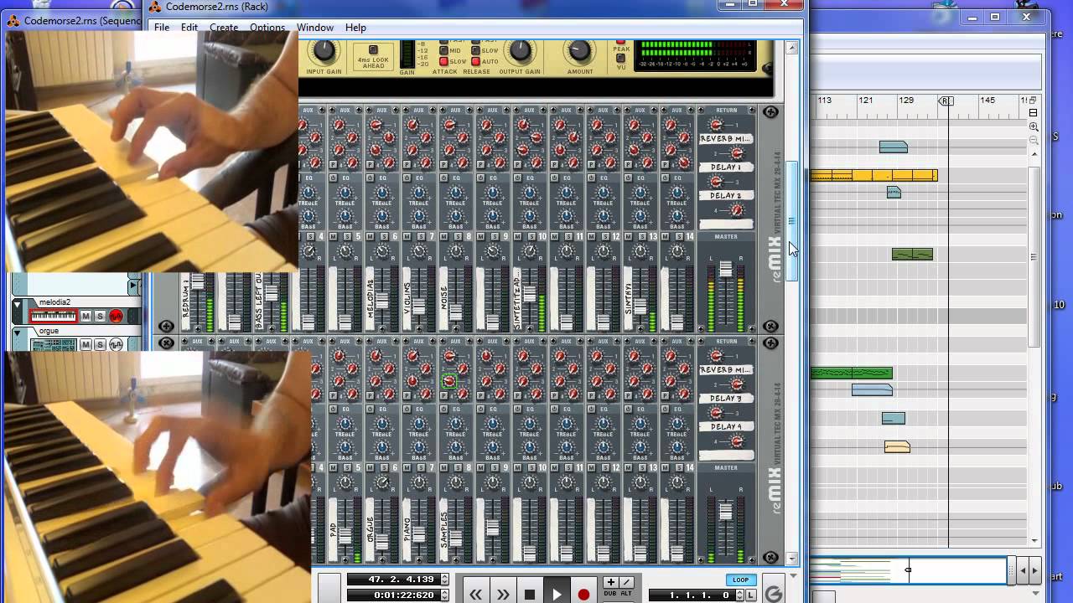The height and width of the screenshot is (603, 1073).
Task: Click top mixer DELAY 1 return label
Action: 726,167
